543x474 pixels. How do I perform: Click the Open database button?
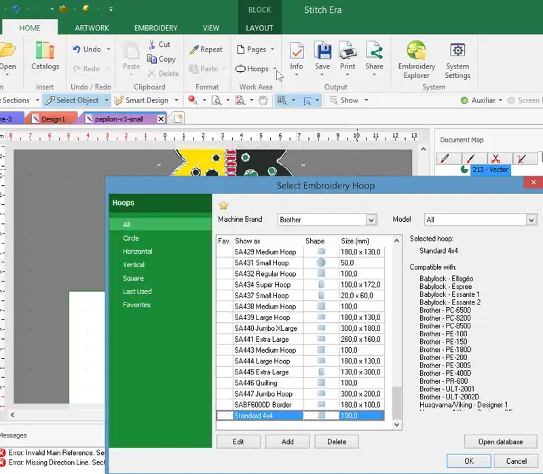[500, 441]
